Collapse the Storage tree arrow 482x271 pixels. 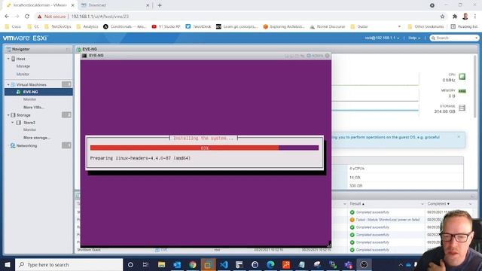pyautogui.click(x=8, y=115)
